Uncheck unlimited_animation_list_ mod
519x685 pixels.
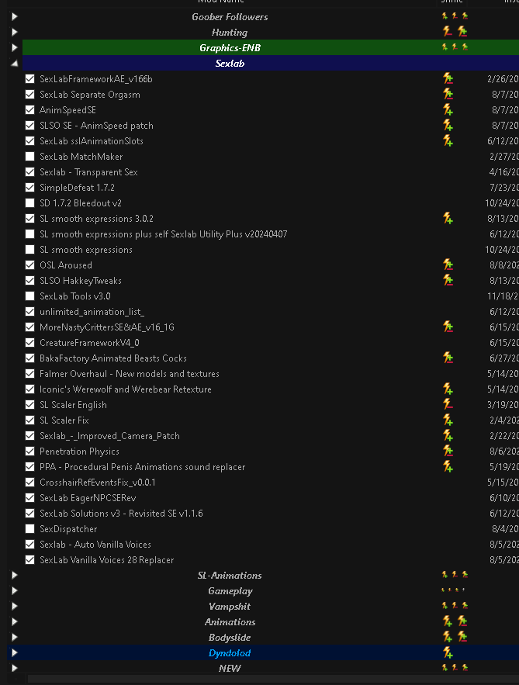(29, 312)
